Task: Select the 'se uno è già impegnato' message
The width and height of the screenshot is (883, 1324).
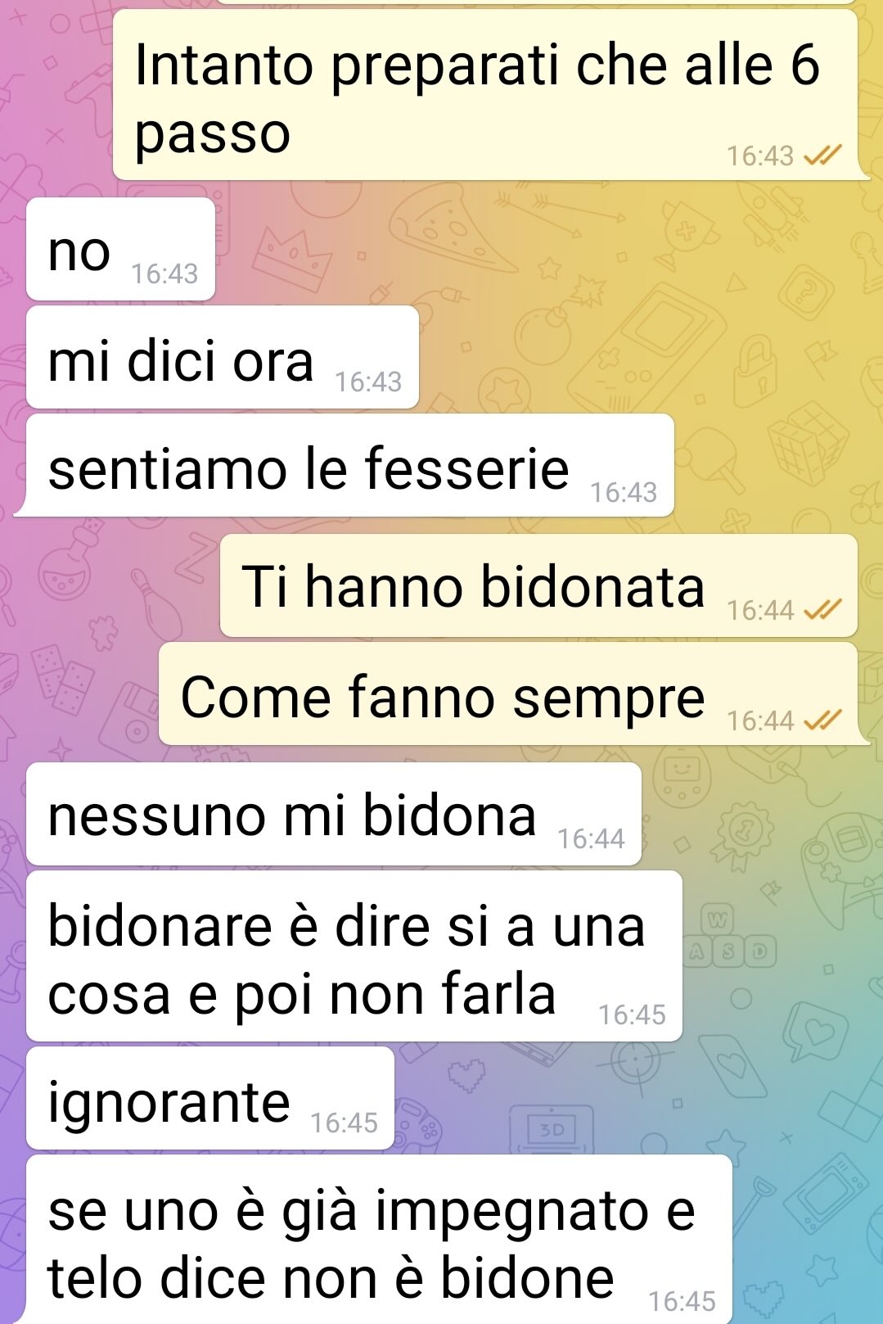Action: pyautogui.click(x=379, y=1240)
